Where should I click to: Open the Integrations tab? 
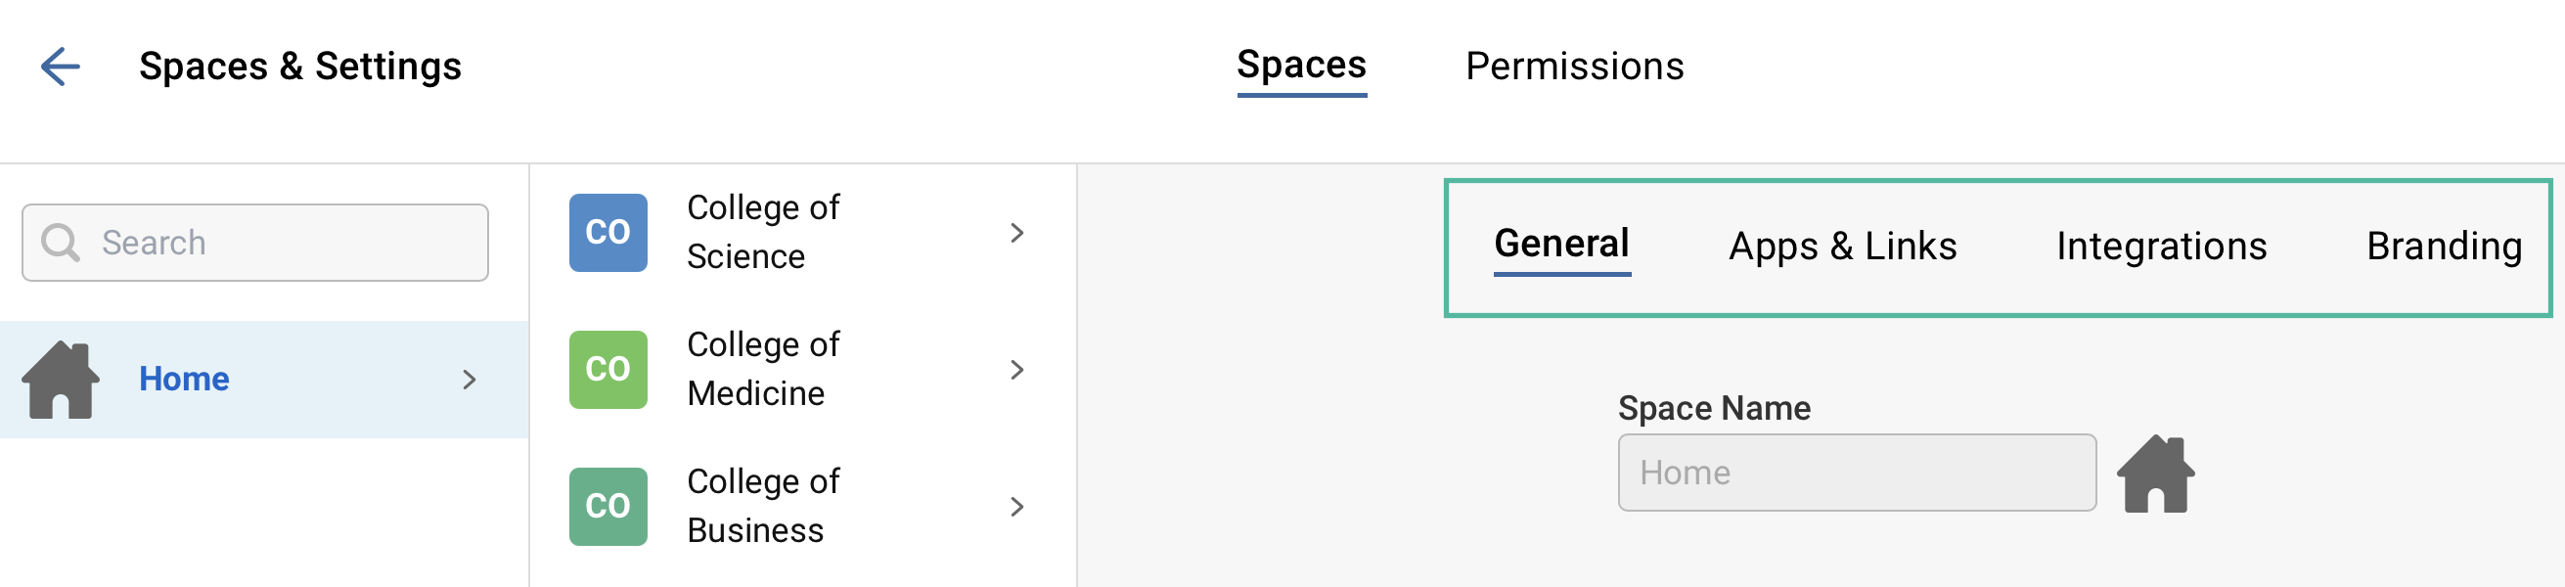point(2161,246)
